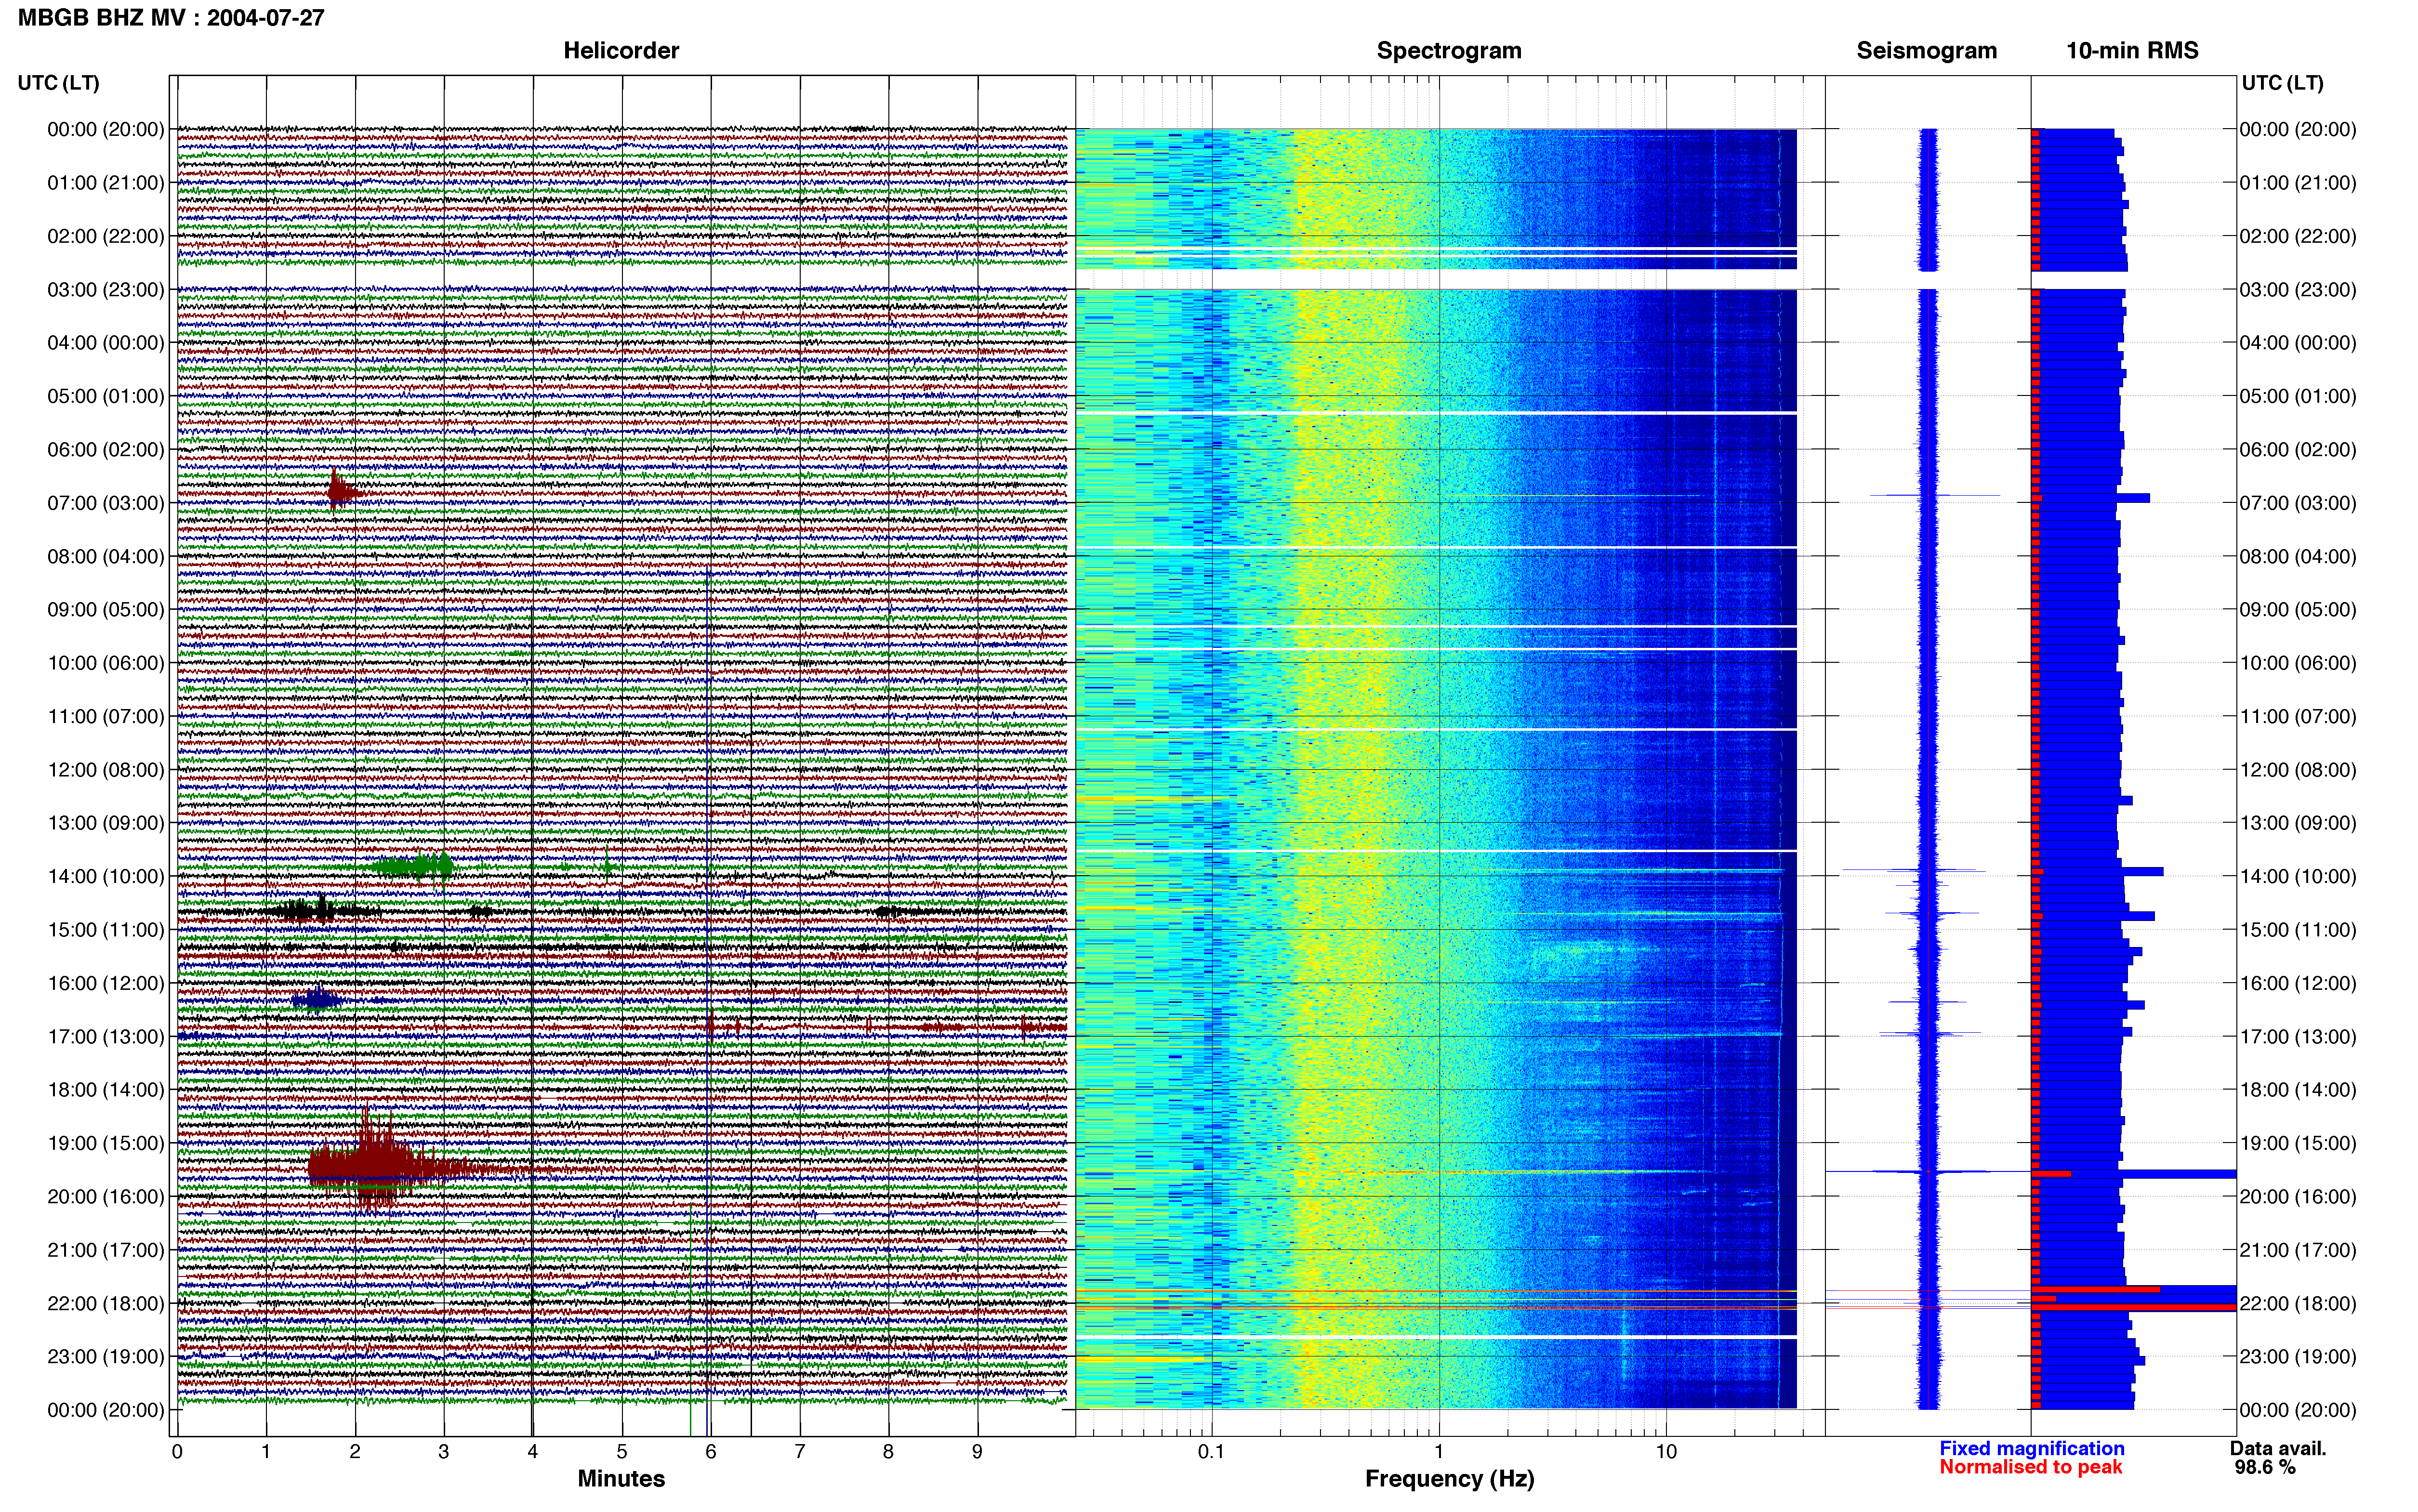This screenshot has height=1512, width=2418.
Task: Click the '98.6 %' data availability value
Action: (2265, 1467)
